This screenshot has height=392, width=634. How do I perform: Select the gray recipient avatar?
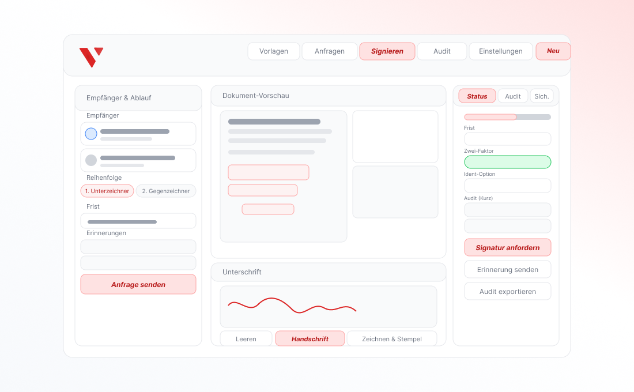coord(91,160)
